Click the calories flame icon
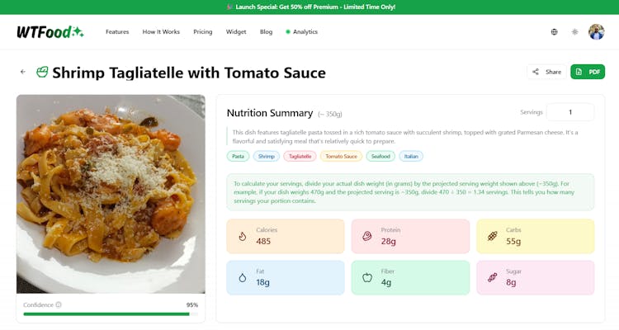 coord(243,236)
